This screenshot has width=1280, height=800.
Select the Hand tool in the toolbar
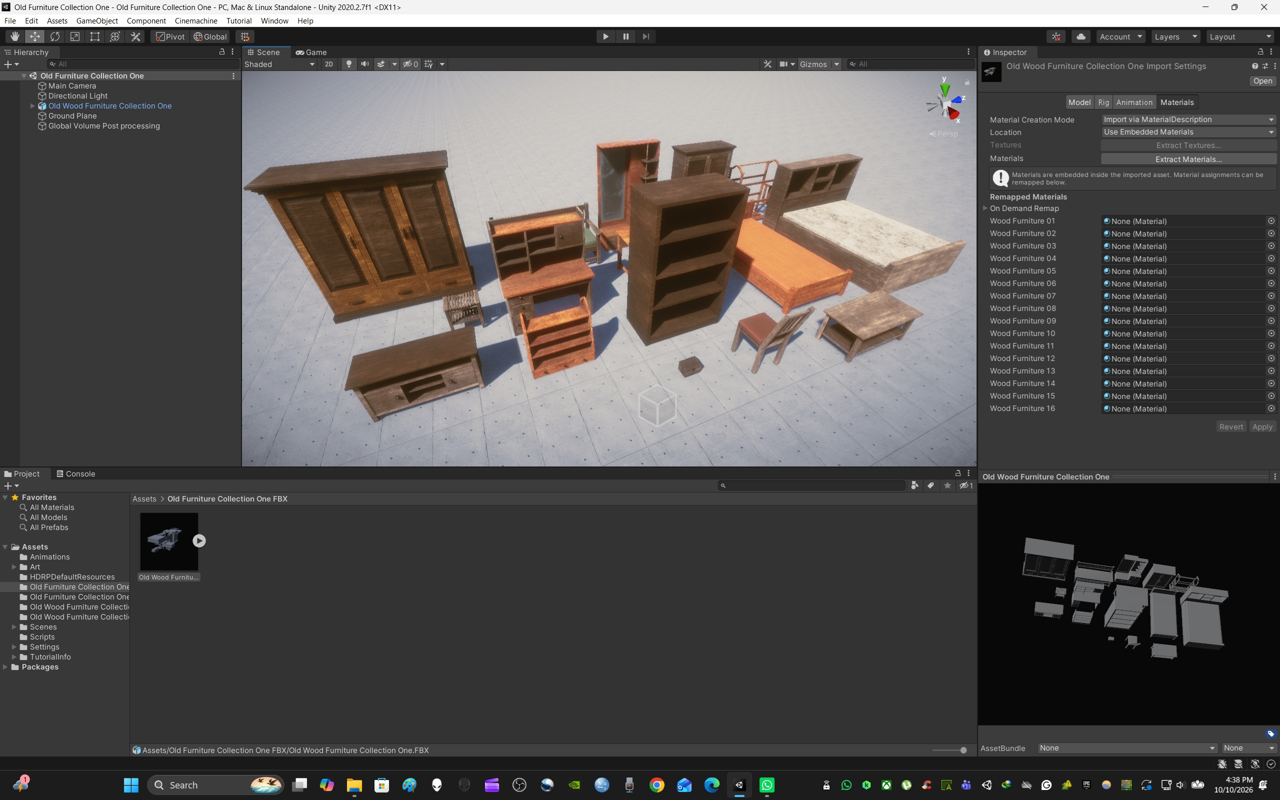coord(15,36)
